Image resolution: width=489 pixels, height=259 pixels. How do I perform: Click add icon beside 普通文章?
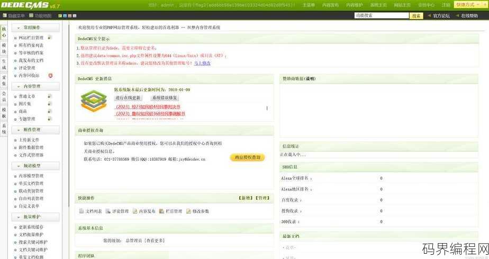tap(50, 96)
